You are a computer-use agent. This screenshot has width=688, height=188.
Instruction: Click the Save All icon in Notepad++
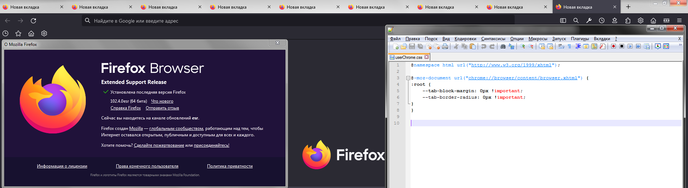[x=420, y=46]
